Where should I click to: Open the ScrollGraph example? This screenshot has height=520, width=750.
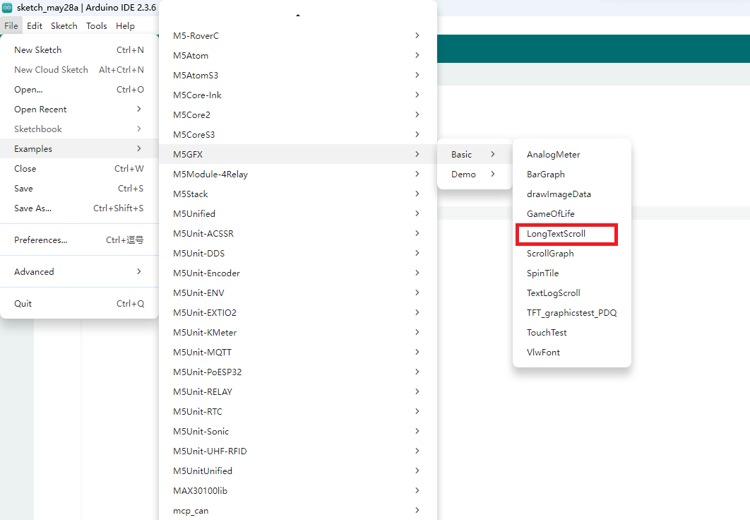click(571, 253)
